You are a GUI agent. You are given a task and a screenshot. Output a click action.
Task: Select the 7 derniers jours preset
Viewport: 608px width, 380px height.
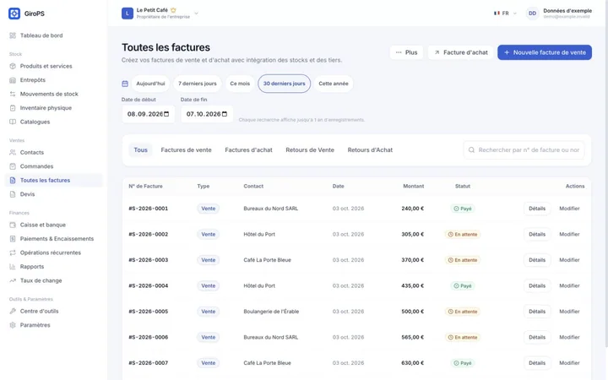(x=198, y=84)
